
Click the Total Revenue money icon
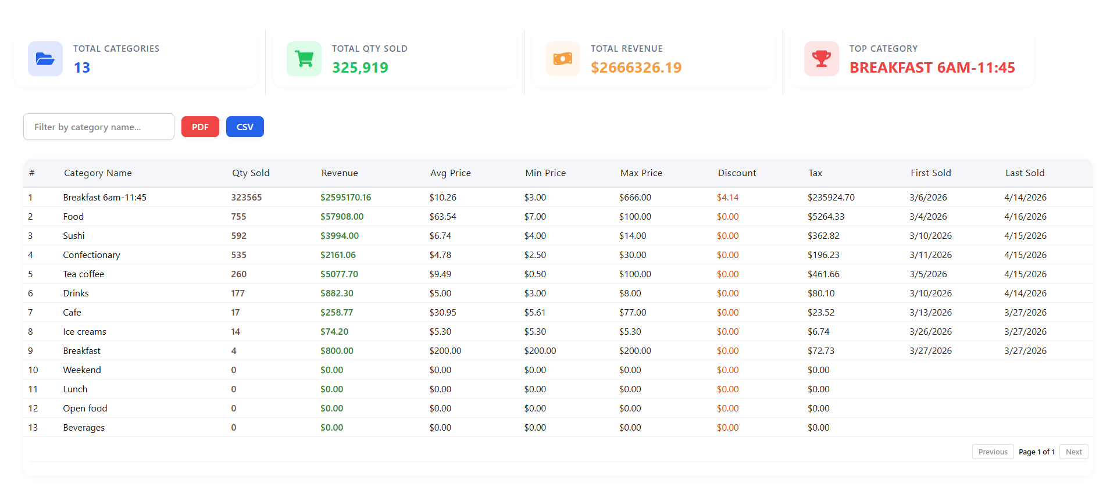pyautogui.click(x=563, y=59)
